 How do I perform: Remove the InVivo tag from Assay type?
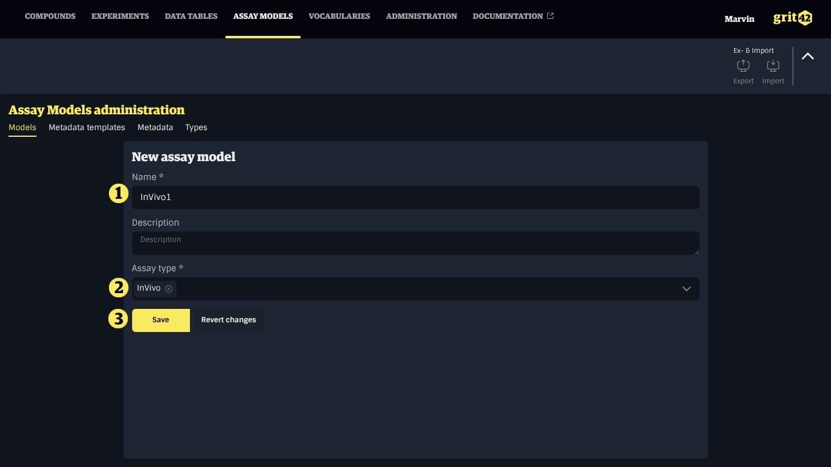point(169,289)
